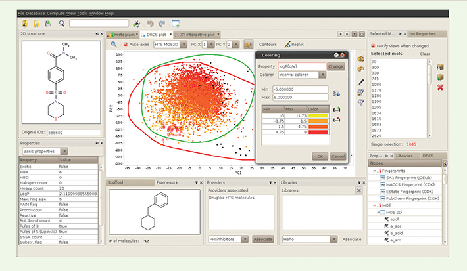Click the red X delete icon by Selected mols
The image size is (467, 271).
440,87
